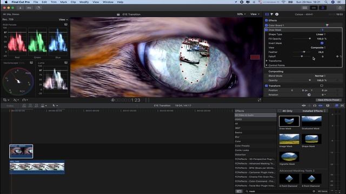Screen dimensions: 346x194
Task: Open the Mark menu
Action: point(64,2)
